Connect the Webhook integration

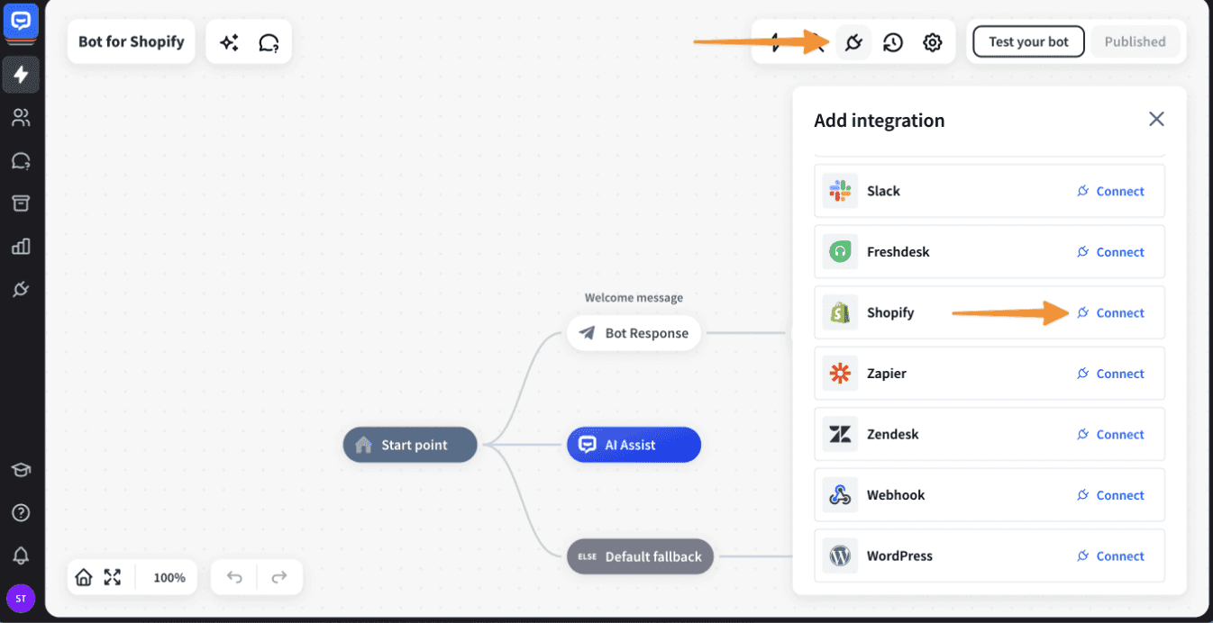click(x=1110, y=495)
